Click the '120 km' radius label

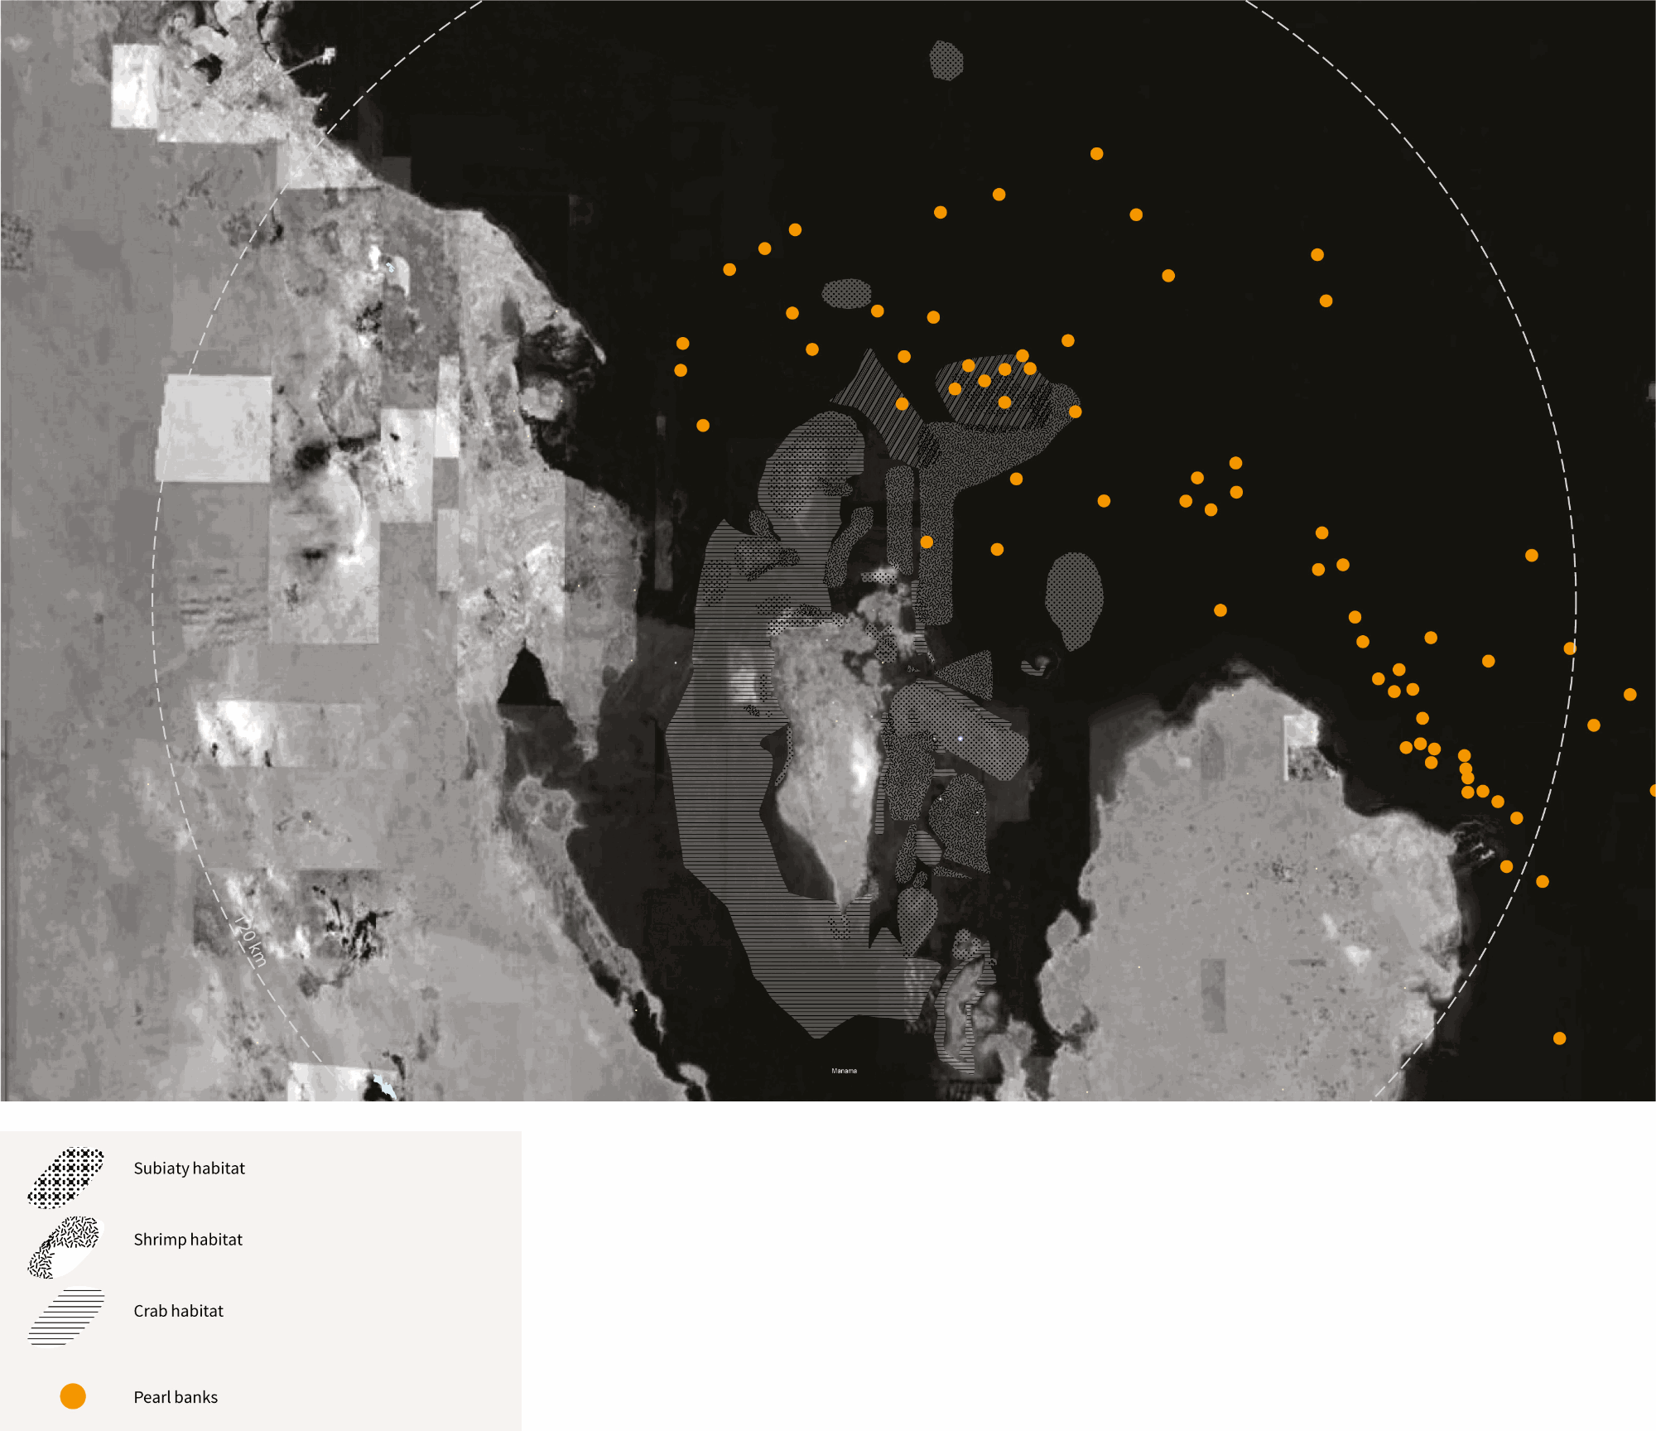point(249,940)
